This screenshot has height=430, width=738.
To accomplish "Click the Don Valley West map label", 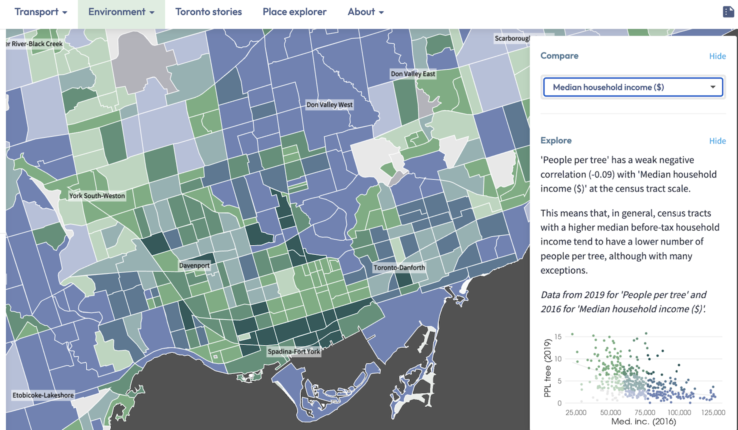I will coord(329,104).
